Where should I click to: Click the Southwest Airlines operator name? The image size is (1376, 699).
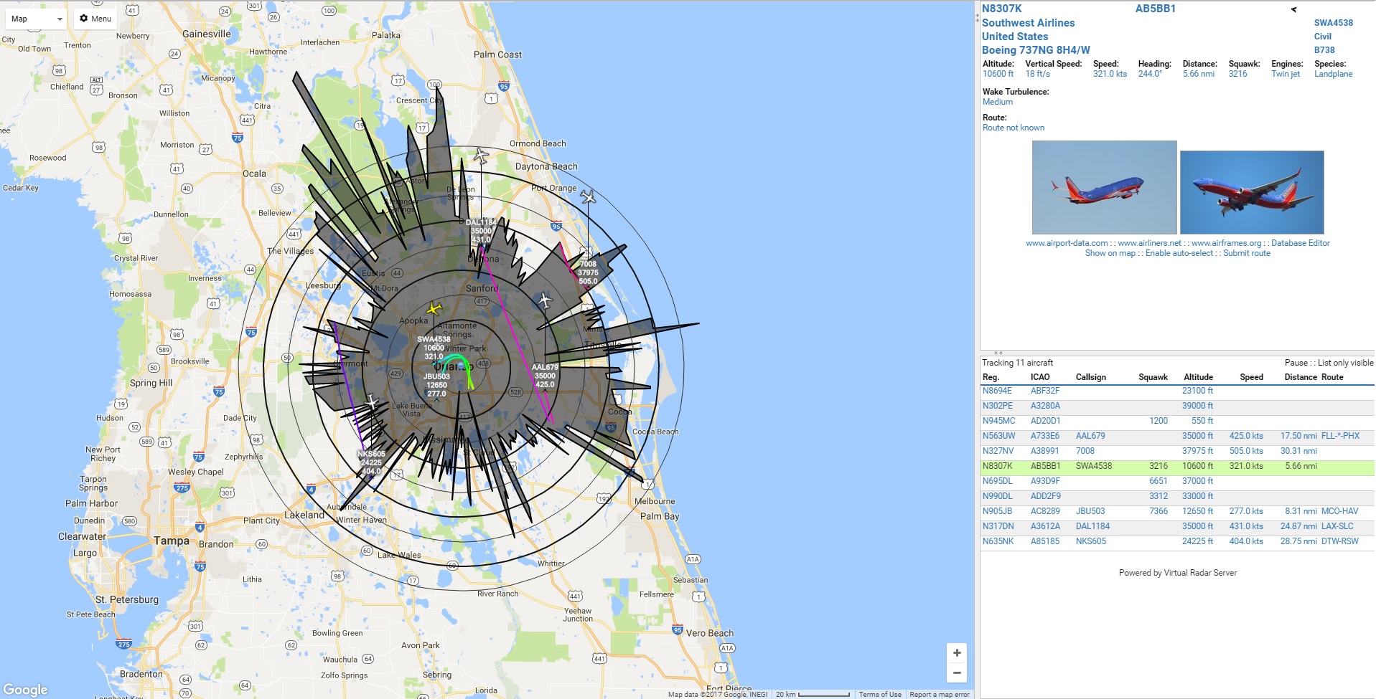[1028, 23]
